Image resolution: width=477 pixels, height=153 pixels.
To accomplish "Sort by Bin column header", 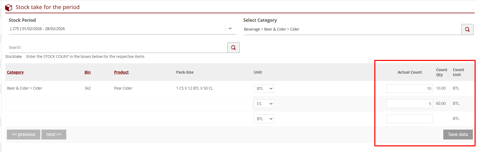I will tap(87, 72).
